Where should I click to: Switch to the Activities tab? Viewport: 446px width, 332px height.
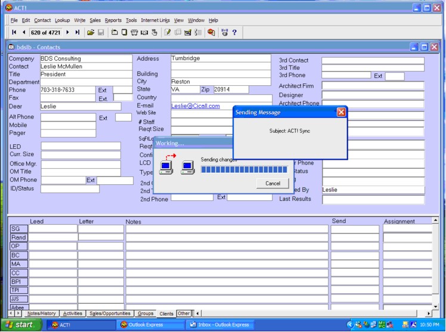[73, 314]
